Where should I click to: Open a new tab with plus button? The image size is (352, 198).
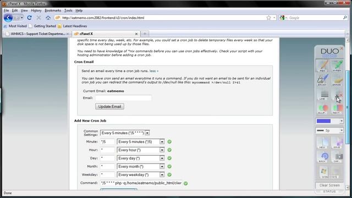[145, 34]
